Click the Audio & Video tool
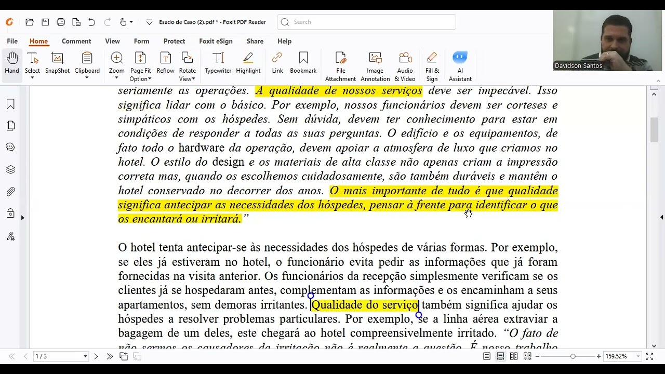 tap(405, 66)
